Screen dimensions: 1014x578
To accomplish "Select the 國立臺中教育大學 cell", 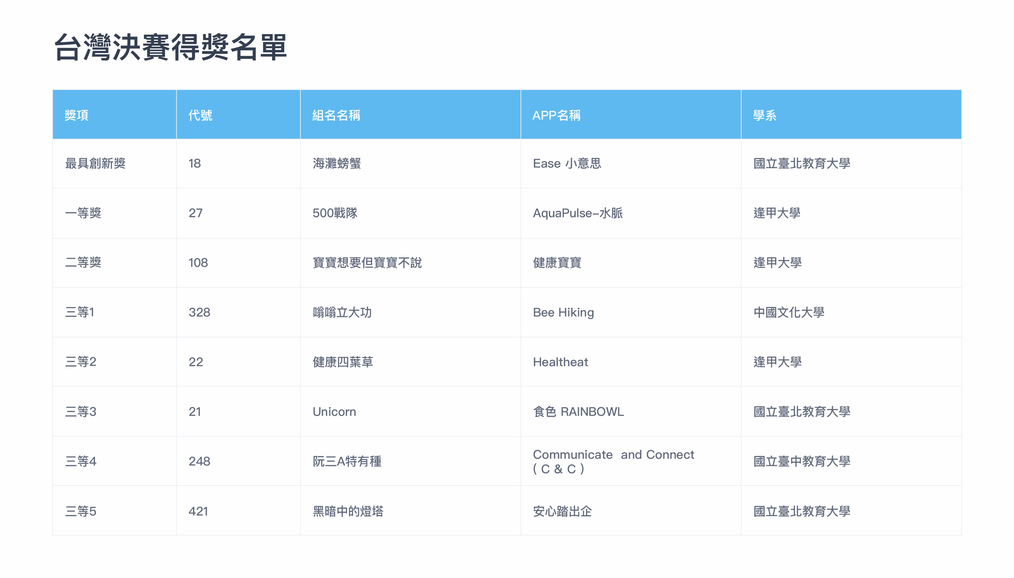I will (x=801, y=461).
